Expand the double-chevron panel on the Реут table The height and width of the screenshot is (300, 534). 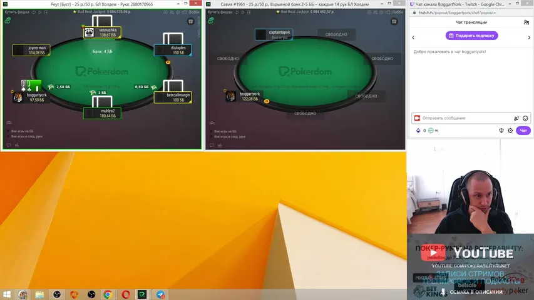pos(9,122)
